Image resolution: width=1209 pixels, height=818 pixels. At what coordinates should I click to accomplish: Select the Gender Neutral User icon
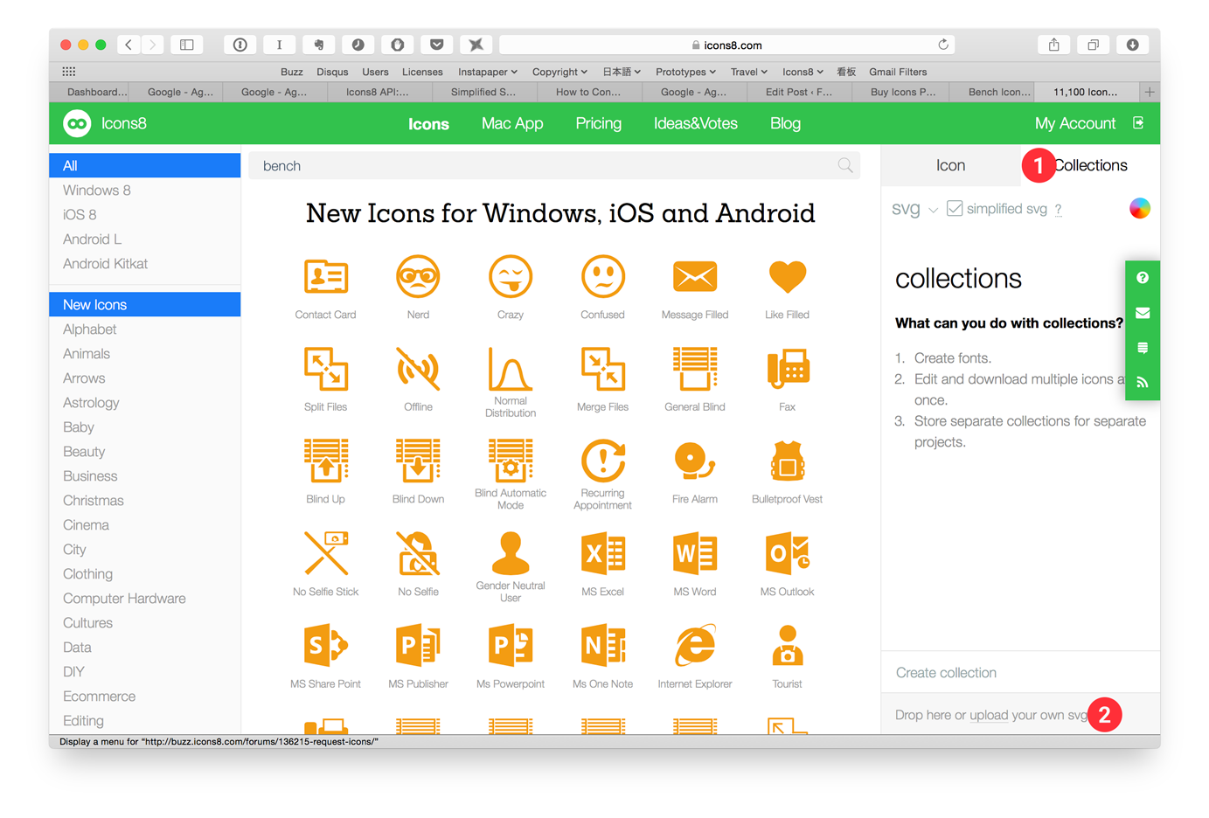coord(511,553)
